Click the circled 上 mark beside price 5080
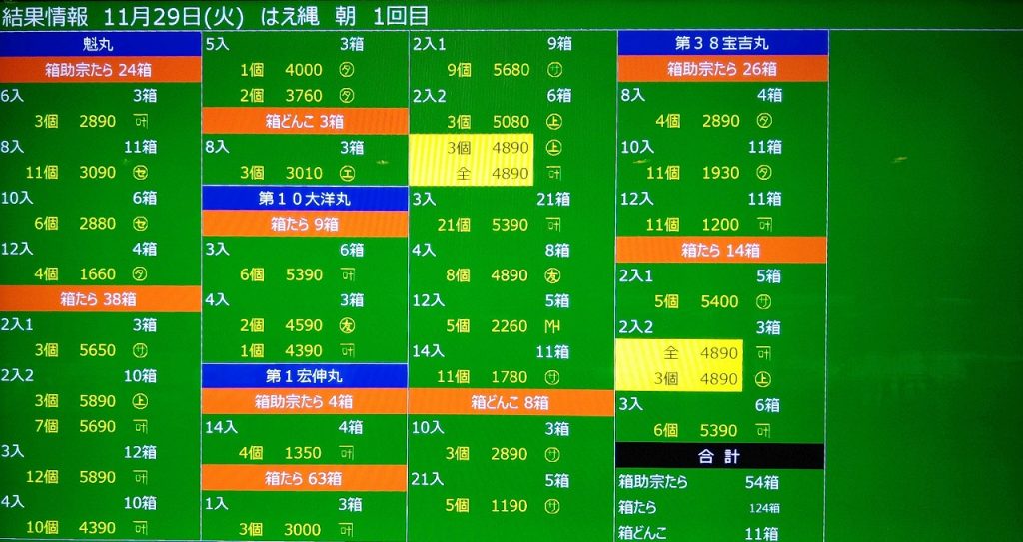This screenshot has width=1023, height=542. pyautogui.click(x=552, y=122)
